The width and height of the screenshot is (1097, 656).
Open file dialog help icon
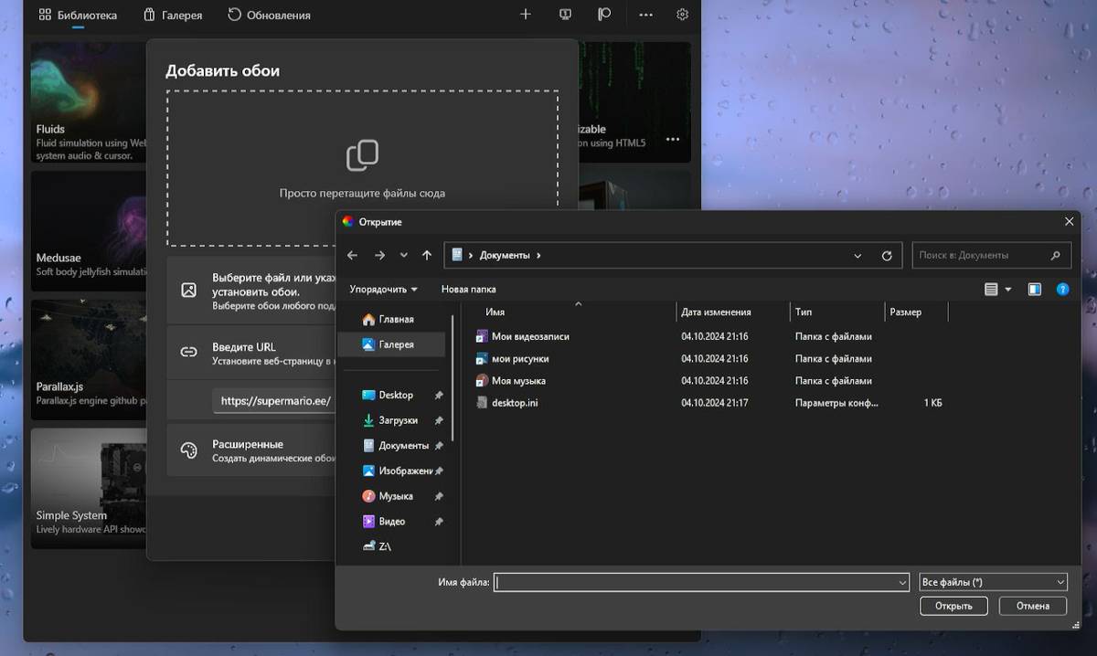(1062, 290)
